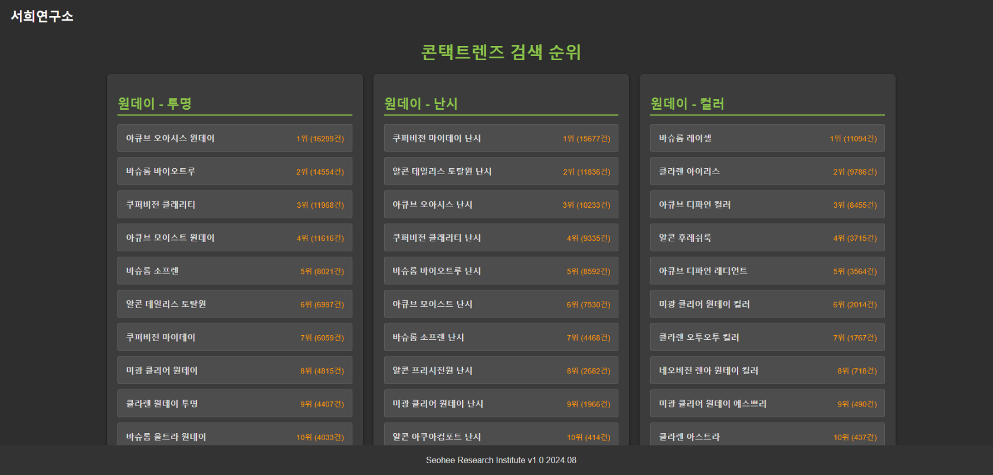Select the 바슈롬 소프렌 난시 row

click(501, 337)
